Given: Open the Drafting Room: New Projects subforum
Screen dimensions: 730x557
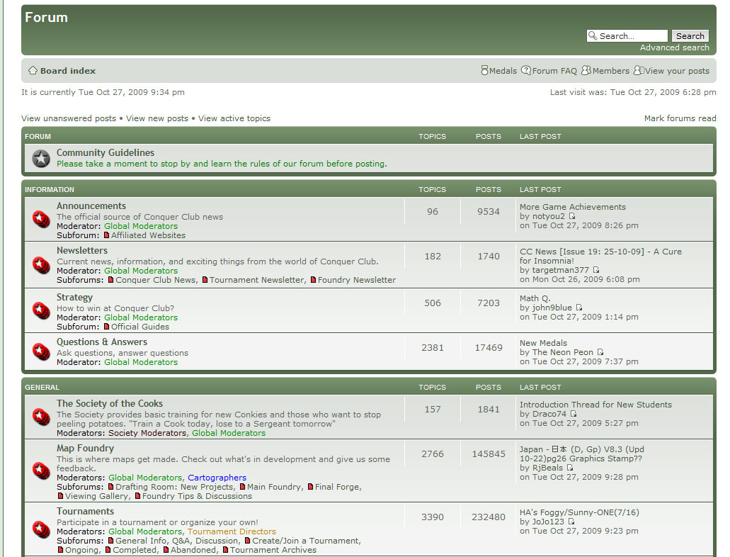Looking at the screenshot, I should point(174,487).
